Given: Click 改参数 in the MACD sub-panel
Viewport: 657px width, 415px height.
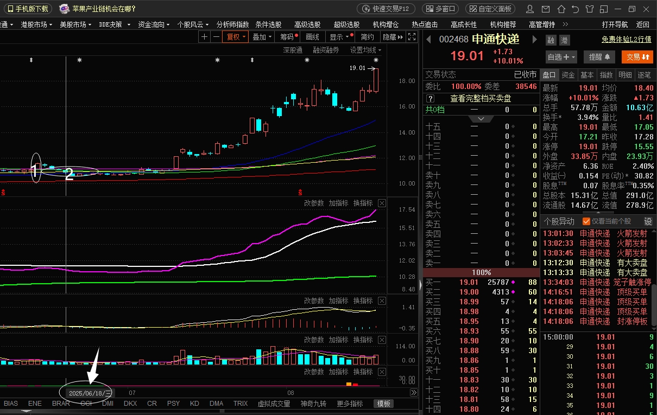Looking at the screenshot, I should point(314,301).
